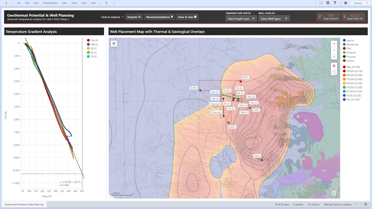
Task: Click the P30.00 legend entry
Action: 353,88
